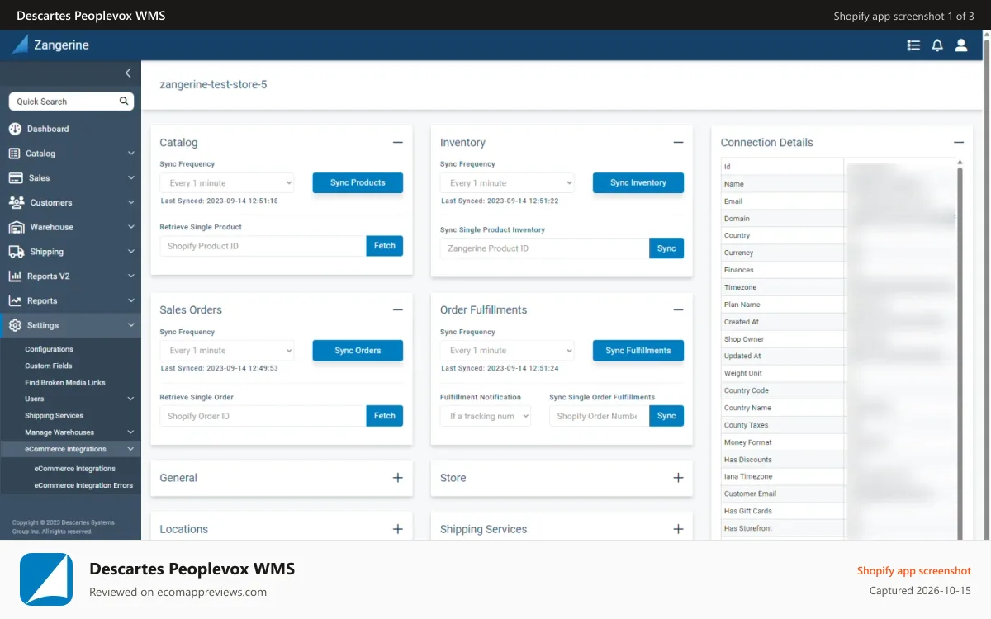This screenshot has height=619, width=991.
Task: Focus the Shopify Order Number field
Action: point(599,416)
